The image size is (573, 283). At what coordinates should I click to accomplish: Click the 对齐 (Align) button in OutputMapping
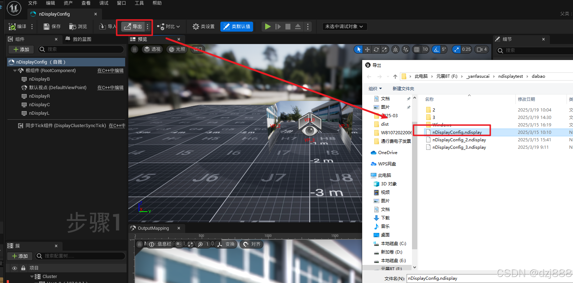252,244
